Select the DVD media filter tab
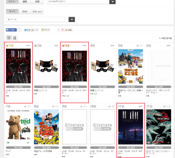This screenshot has width=175, height=158. [x=25, y=12]
